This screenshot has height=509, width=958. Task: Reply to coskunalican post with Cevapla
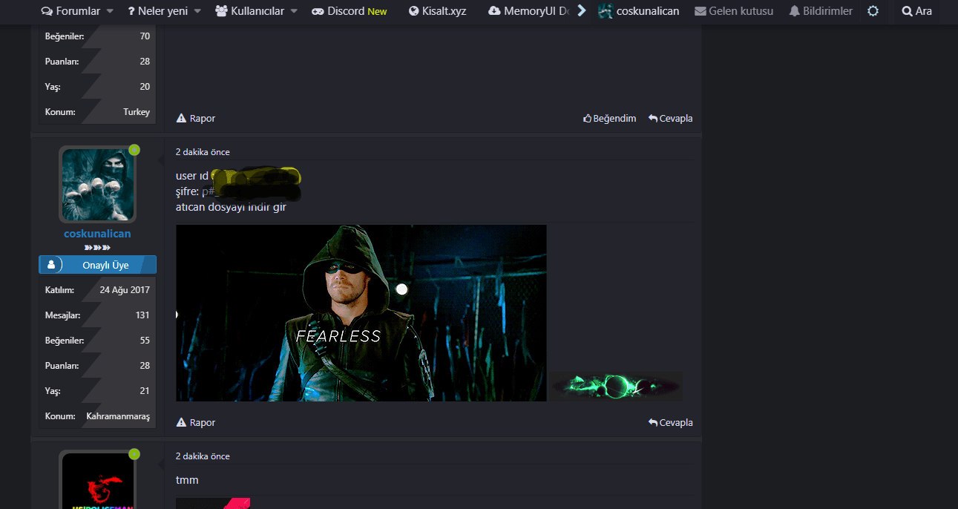(x=670, y=422)
